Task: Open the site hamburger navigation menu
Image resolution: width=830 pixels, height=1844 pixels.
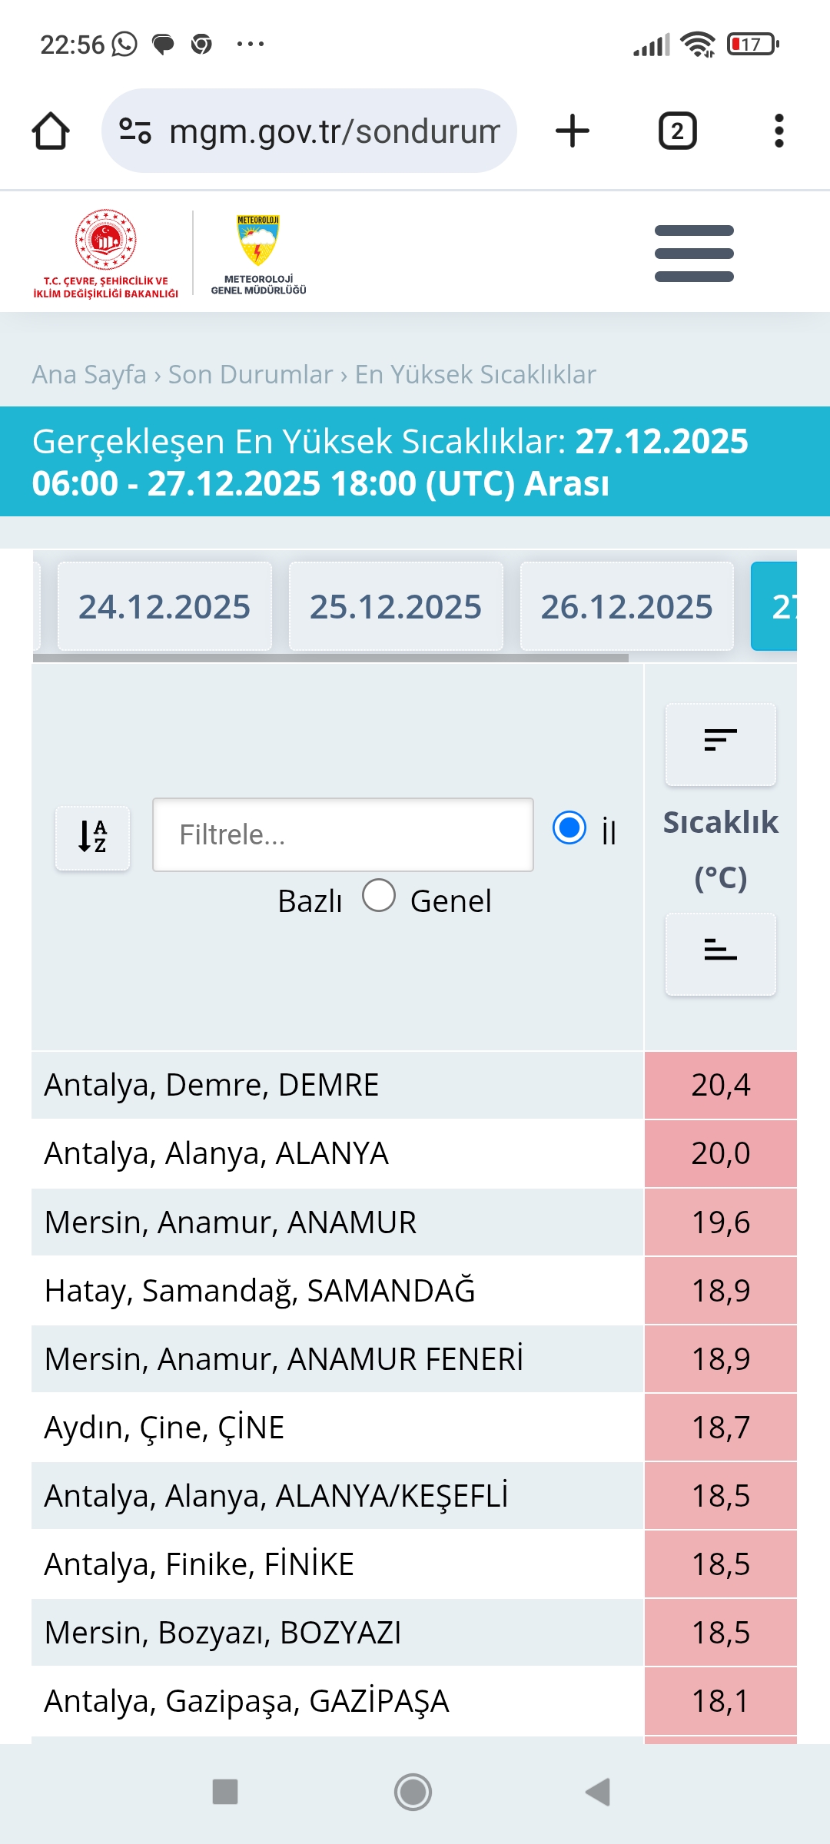Action: pyautogui.click(x=694, y=254)
